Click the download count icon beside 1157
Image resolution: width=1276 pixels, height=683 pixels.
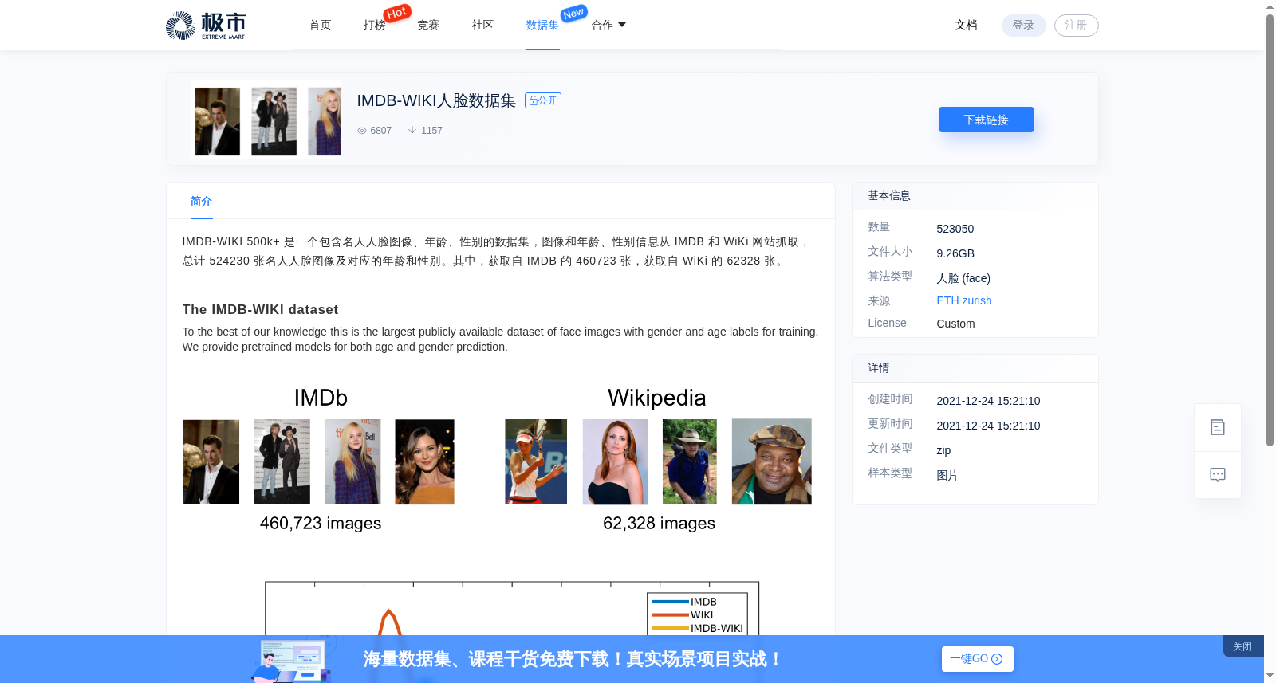click(412, 131)
